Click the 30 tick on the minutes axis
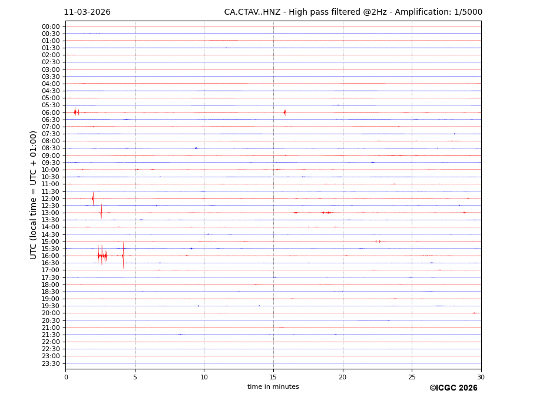Viewport: 546px width, 410px height. pos(481,377)
